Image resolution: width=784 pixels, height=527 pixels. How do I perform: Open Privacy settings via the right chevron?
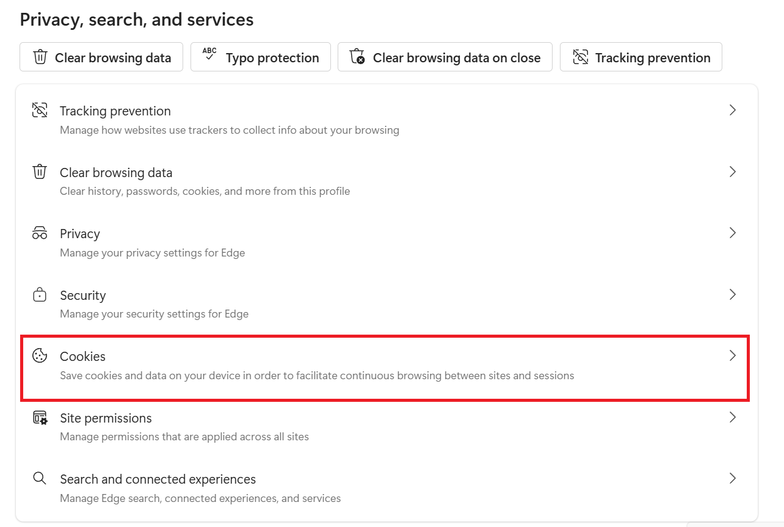coord(733,233)
